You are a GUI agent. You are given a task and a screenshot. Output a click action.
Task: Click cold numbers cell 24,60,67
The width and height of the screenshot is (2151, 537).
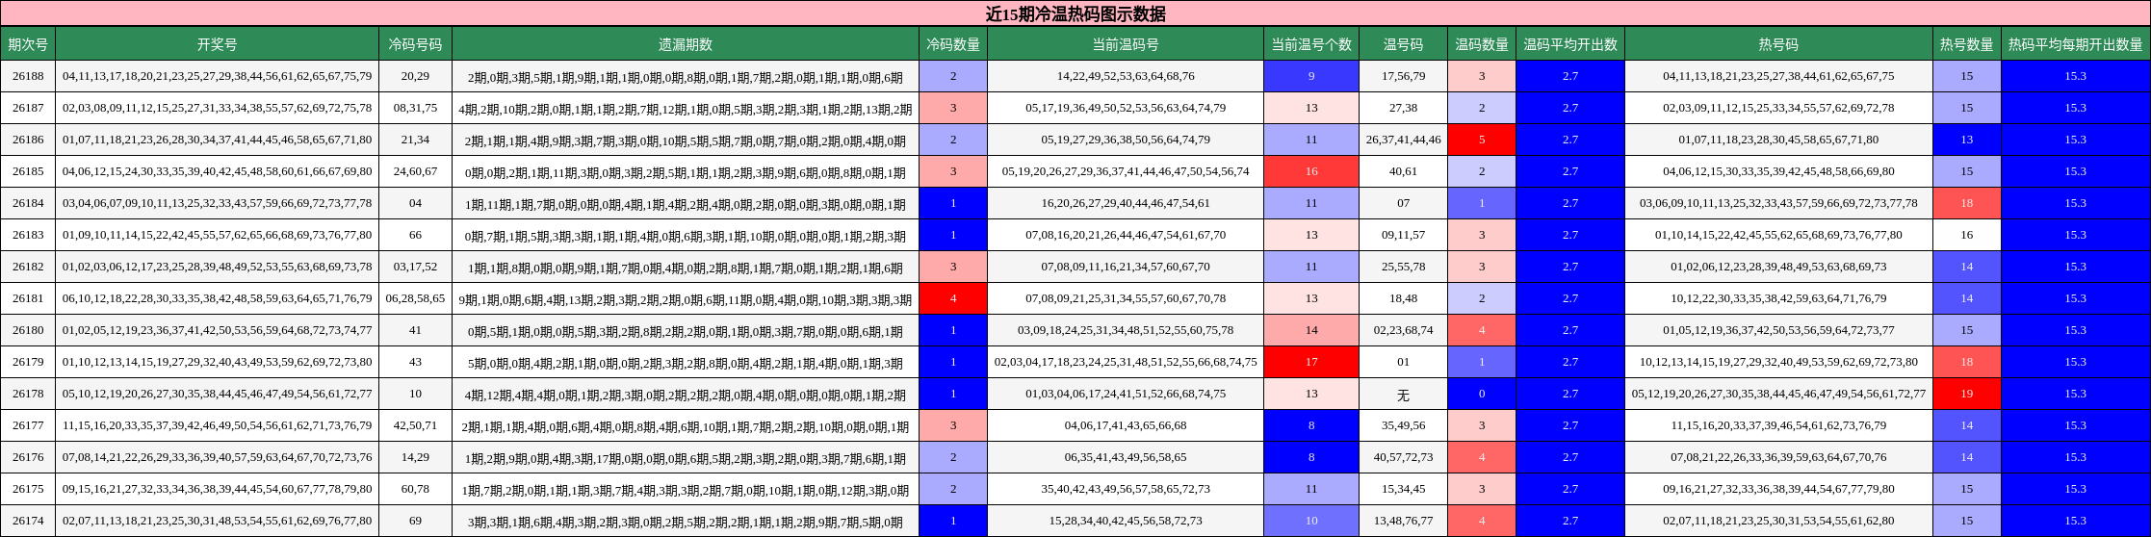[415, 171]
